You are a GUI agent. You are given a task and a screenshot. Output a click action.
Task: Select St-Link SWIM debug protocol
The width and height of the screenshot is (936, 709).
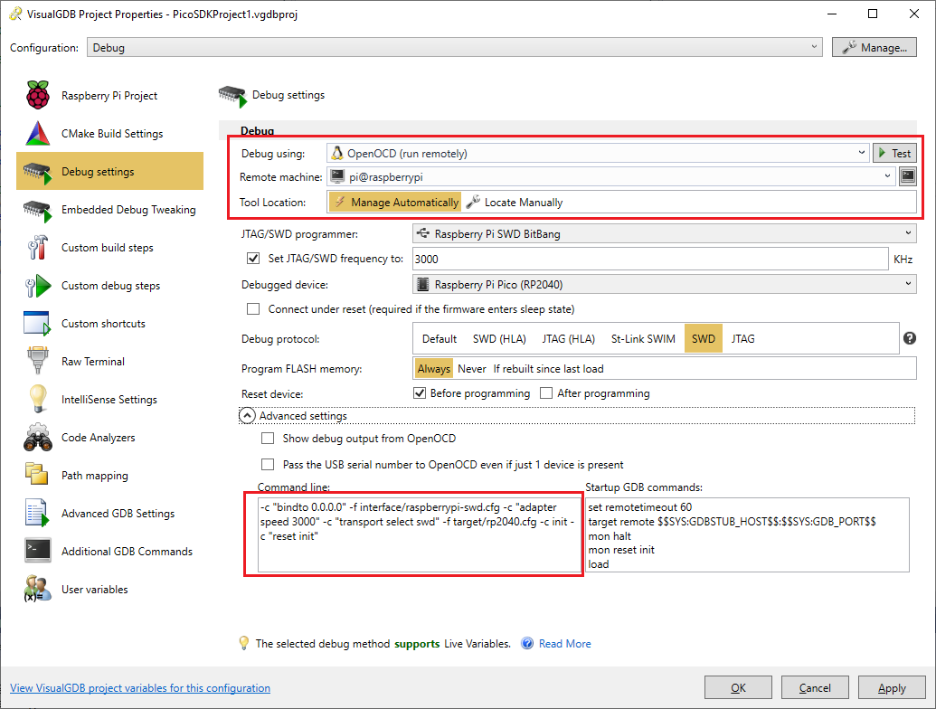[x=643, y=339]
